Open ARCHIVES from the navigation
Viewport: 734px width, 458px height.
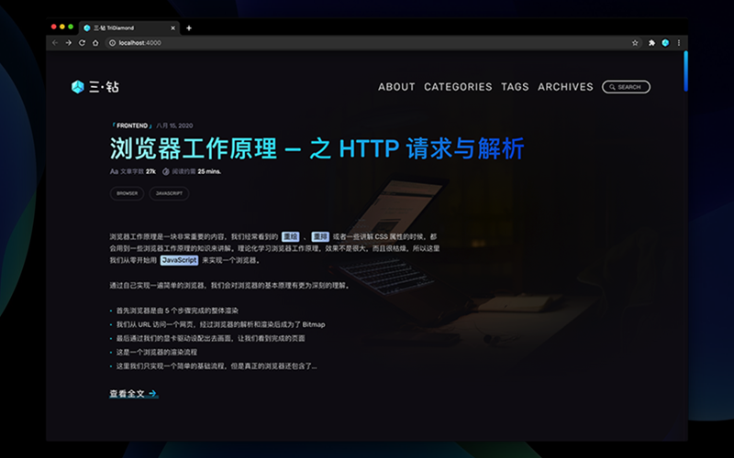coord(565,87)
